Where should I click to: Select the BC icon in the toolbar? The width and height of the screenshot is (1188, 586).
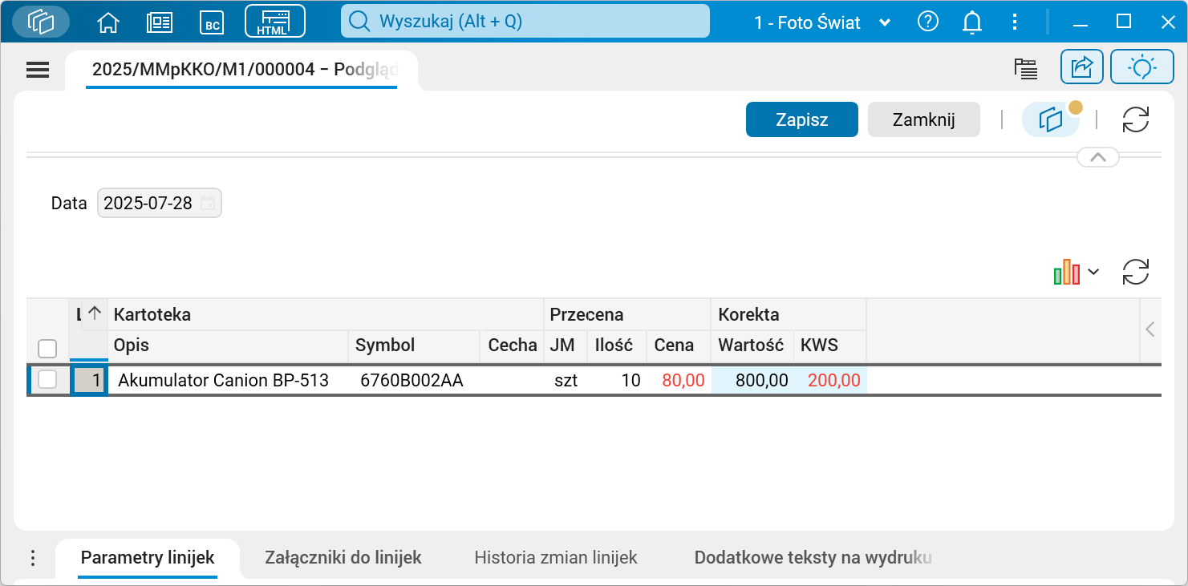tap(211, 22)
